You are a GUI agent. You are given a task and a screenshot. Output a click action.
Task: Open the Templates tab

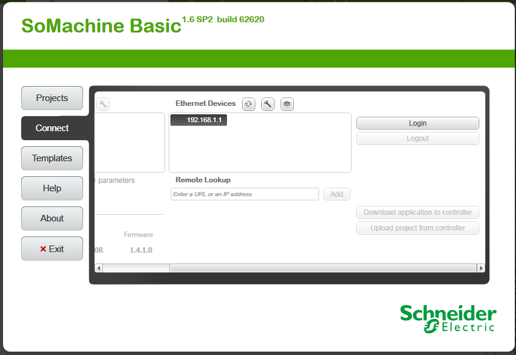52,158
